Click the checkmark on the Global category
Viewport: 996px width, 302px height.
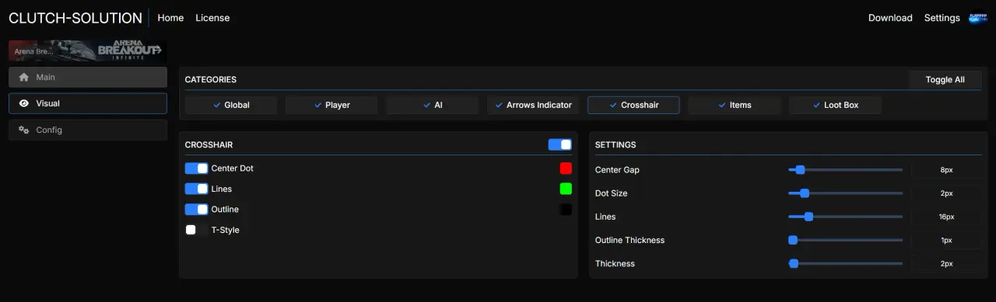pos(217,105)
